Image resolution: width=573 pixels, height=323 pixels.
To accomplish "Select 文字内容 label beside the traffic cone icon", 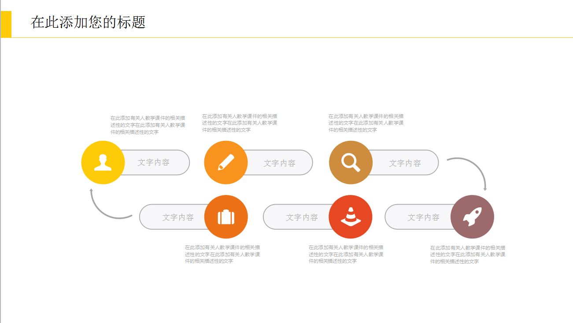I will pyautogui.click(x=302, y=217).
